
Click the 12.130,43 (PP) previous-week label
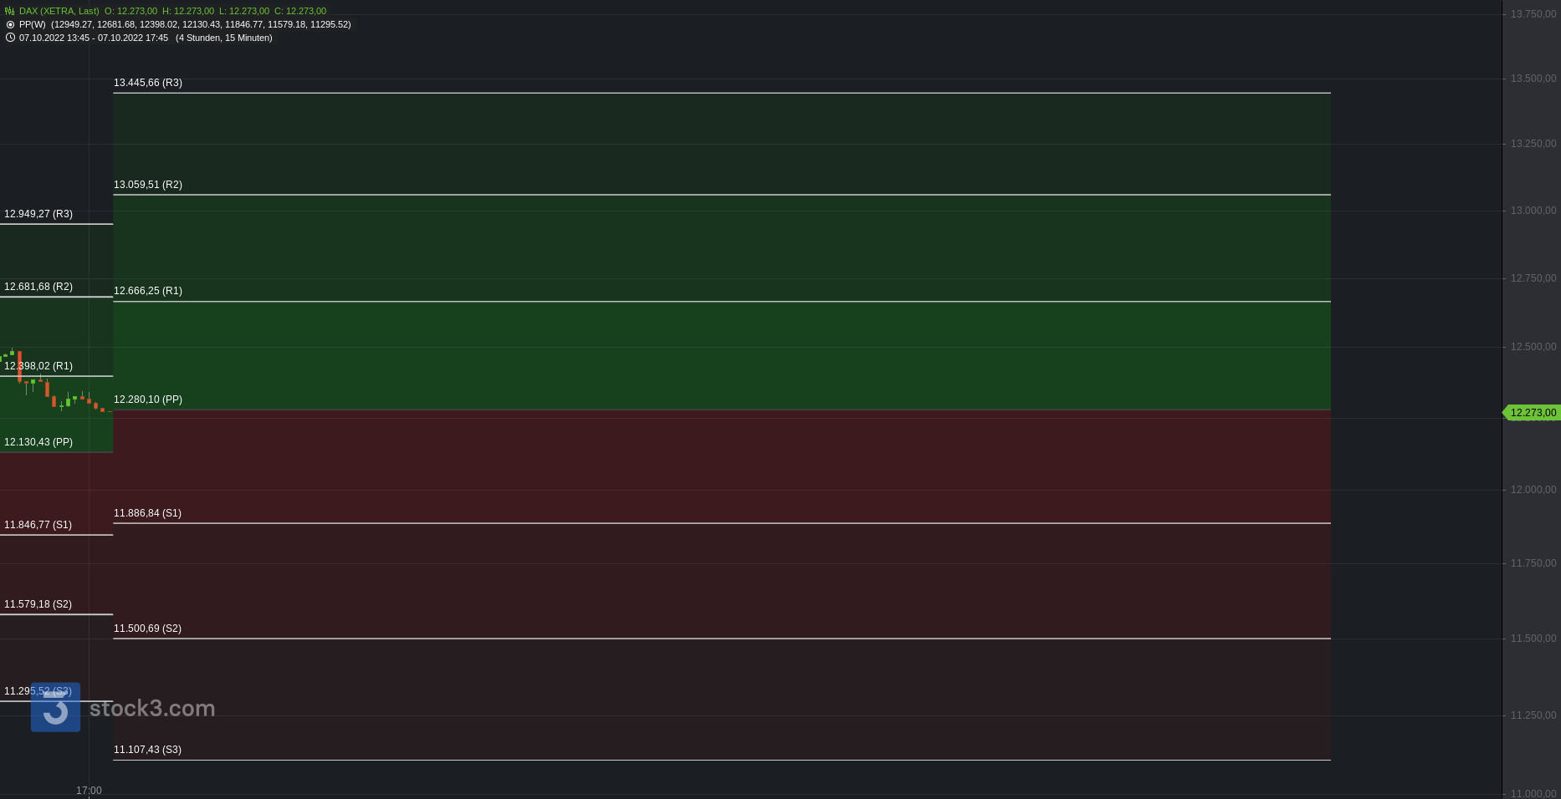tap(38, 442)
